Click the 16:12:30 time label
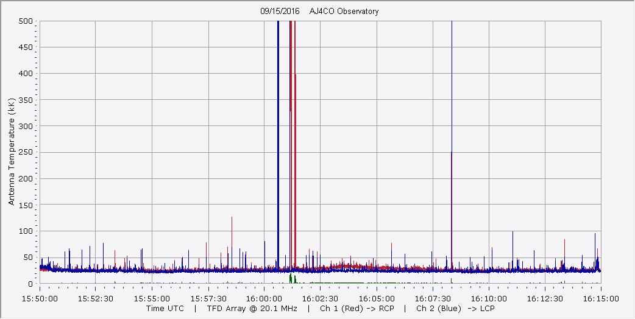635x319 pixels. (545, 299)
